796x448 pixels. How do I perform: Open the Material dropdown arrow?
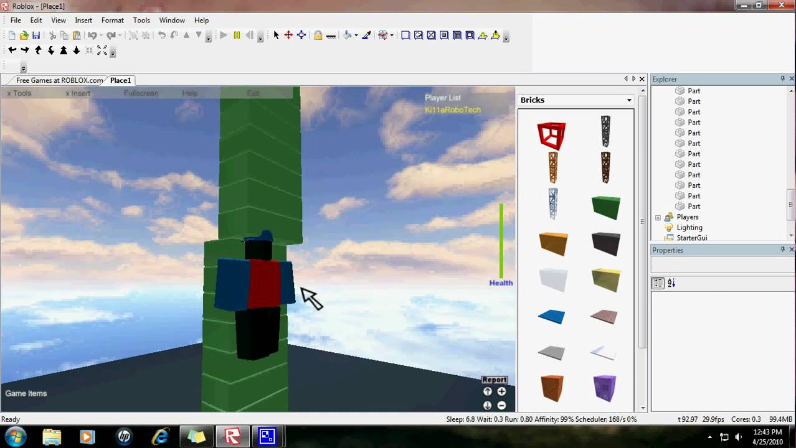(391, 35)
